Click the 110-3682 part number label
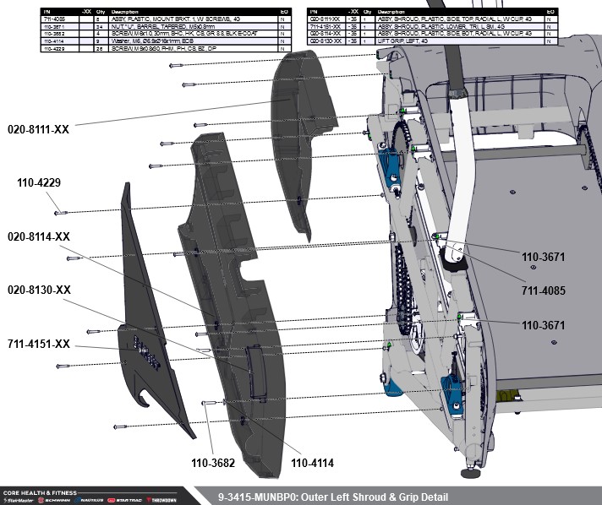Viewport: 602px width, 505px height. click(x=211, y=463)
